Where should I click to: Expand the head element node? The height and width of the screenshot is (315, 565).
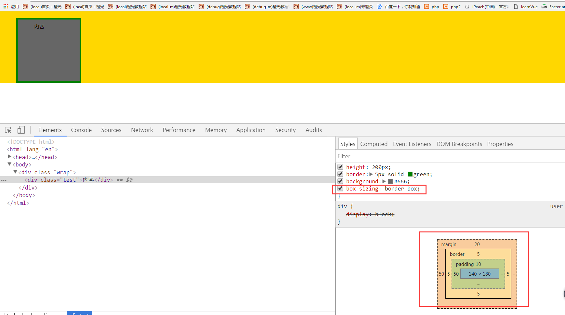(9, 157)
